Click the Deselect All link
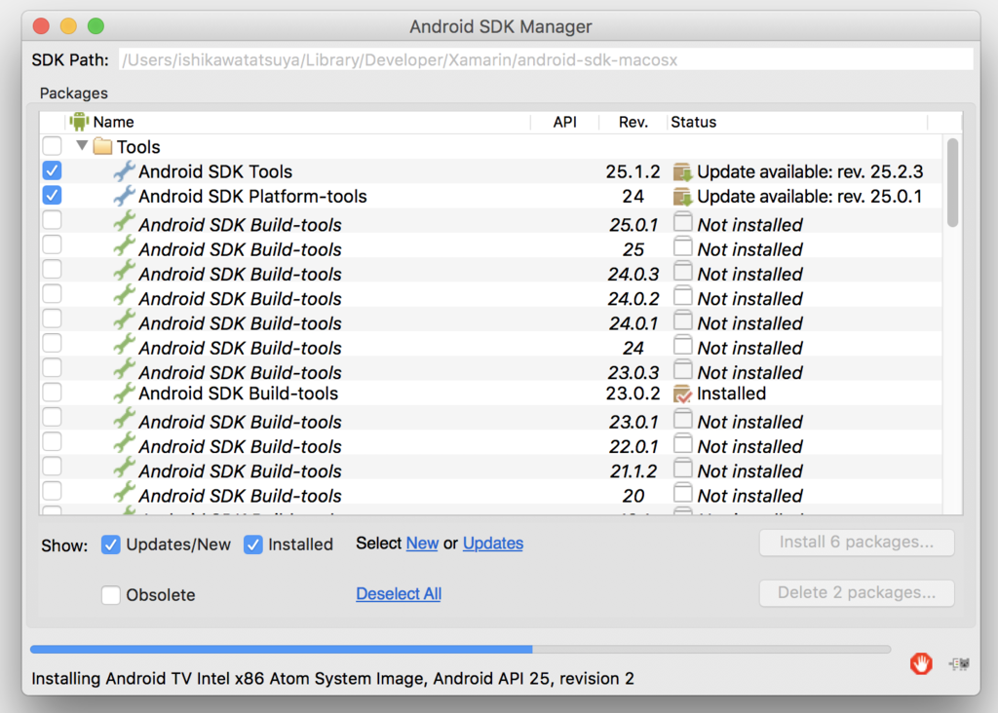This screenshot has width=998, height=713. [x=399, y=594]
